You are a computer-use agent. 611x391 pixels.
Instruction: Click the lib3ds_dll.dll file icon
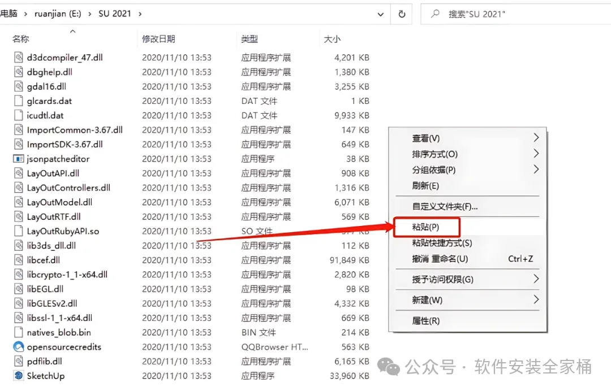point(18,245)
